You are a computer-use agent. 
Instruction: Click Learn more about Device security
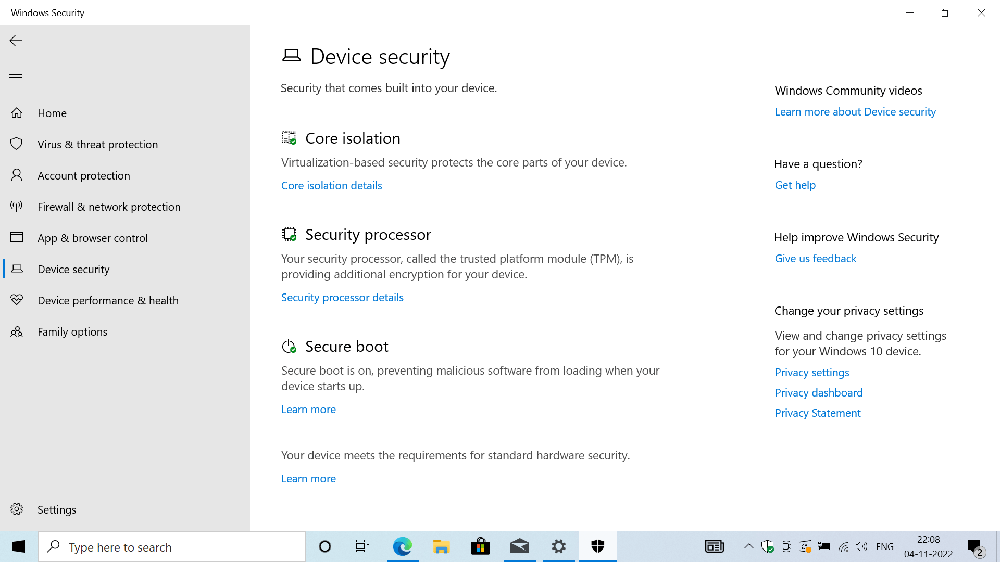tap(855, 112)
